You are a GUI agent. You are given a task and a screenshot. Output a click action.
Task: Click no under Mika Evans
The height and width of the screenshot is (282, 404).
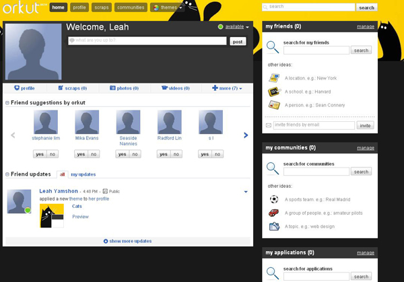click(94, 154)
